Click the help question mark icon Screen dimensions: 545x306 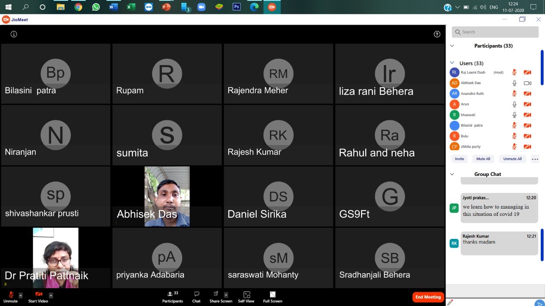(437, 34)
